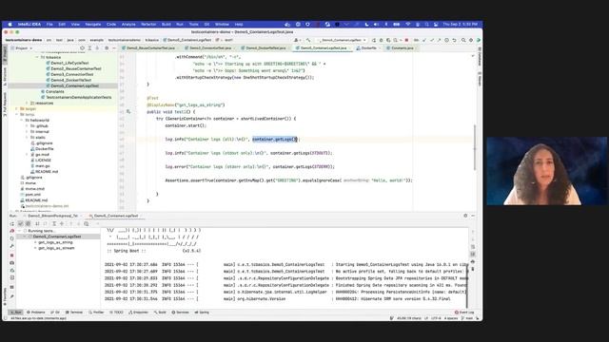Viewport: 609px width, 342px height.
Task: Hide the Project tool window
Action: click(x=114, y=48)
